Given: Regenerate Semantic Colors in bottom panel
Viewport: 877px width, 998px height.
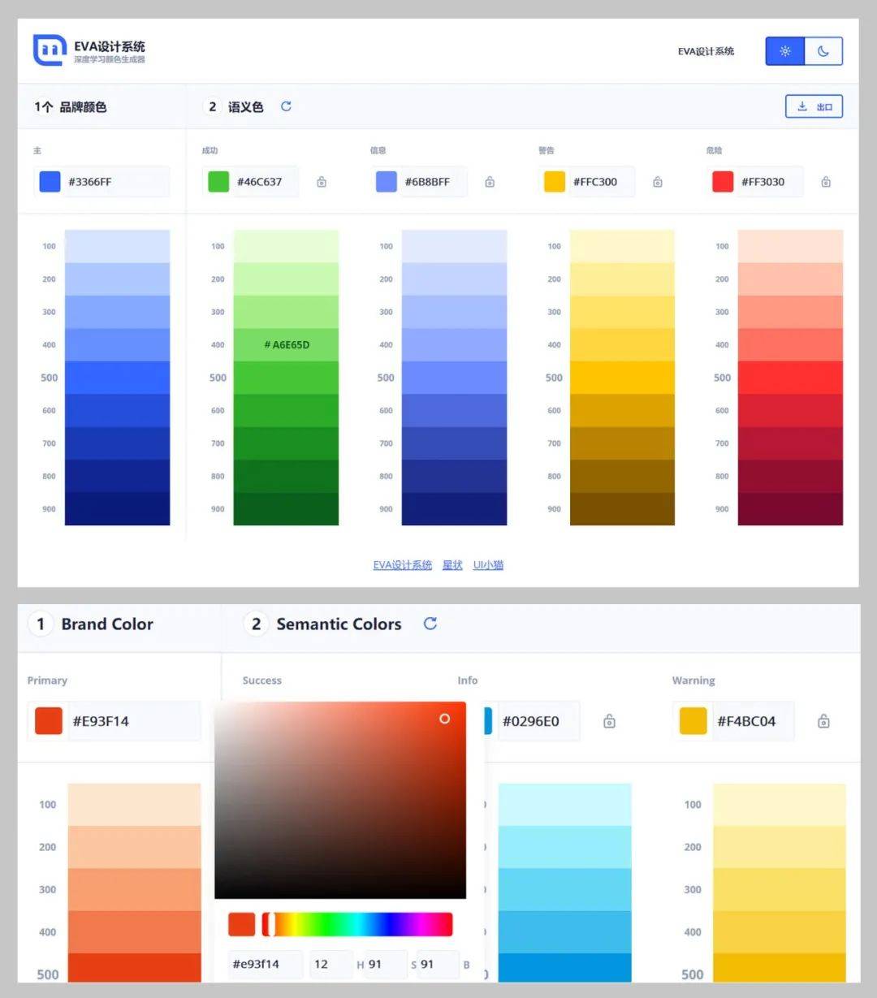Looking at the screenshot, I should point(430,624).
